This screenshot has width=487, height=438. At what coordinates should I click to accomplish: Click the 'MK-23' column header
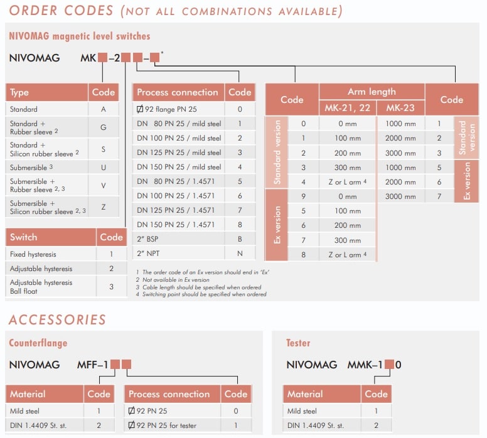tap(400, 108)
